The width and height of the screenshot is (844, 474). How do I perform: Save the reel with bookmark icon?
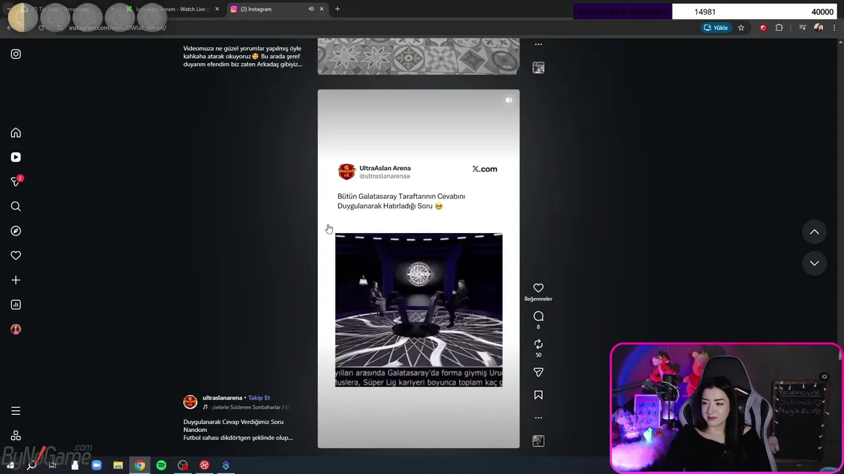click(x=538, y=395)
